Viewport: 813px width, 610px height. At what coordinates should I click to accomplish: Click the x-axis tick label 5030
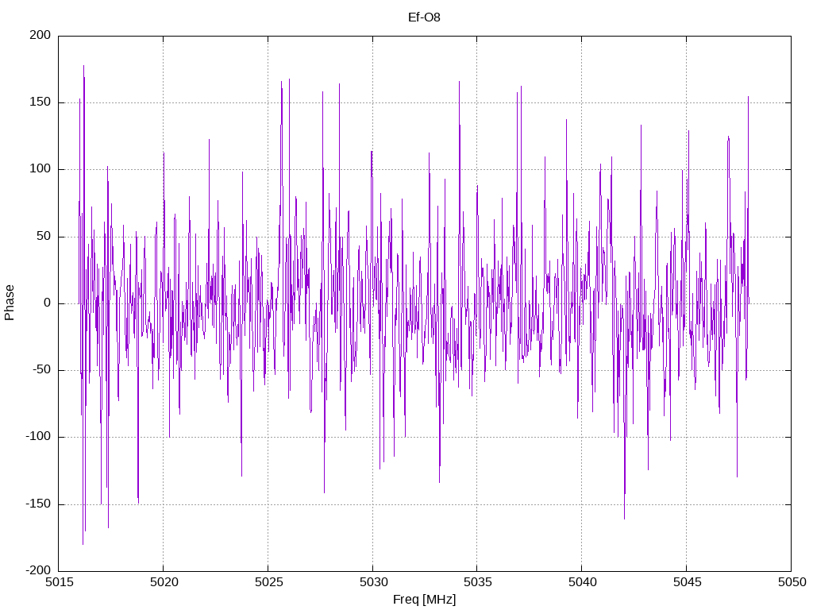[373, 582]
